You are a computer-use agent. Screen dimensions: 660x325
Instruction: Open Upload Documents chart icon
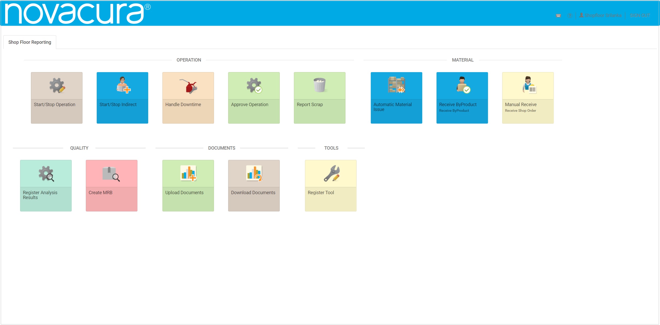coord(188,173)
